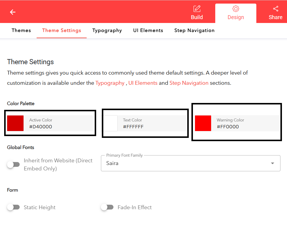Viewport: 287px width, 228px height.
Task: Follow the UI Elements link in description
Action: pos(143,83)
